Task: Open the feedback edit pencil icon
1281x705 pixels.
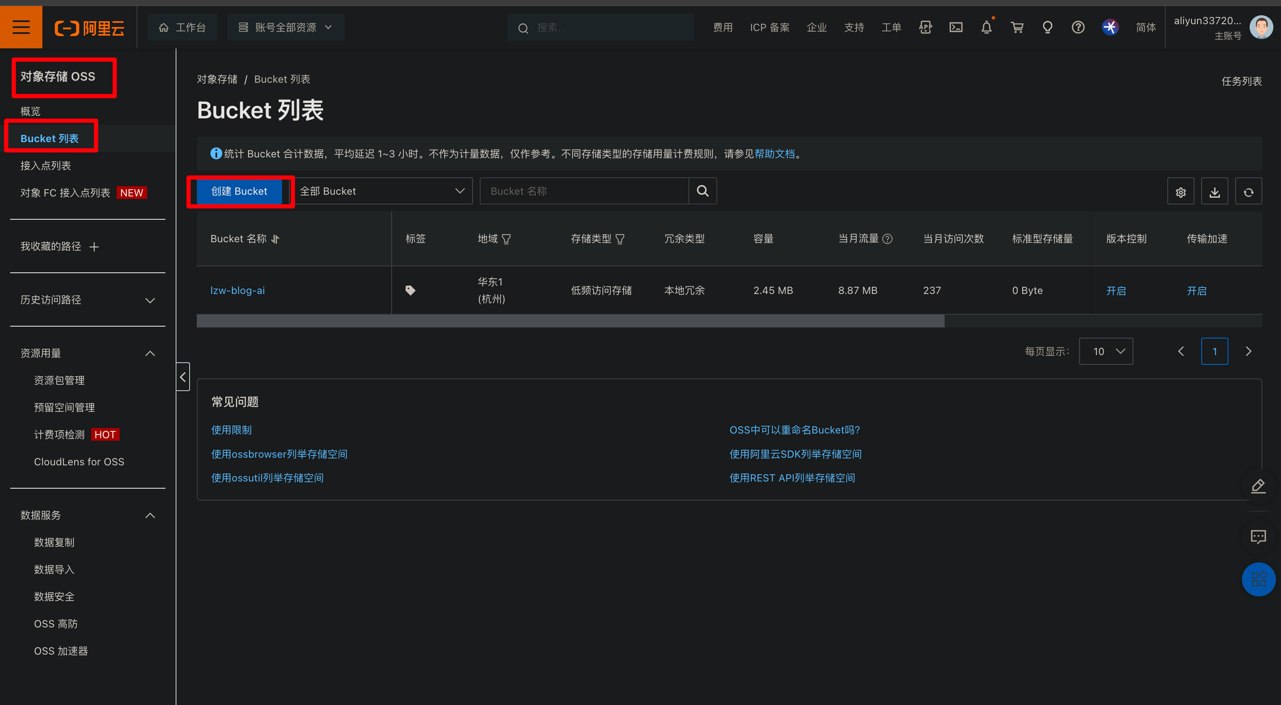Action: click(1258, 486)
